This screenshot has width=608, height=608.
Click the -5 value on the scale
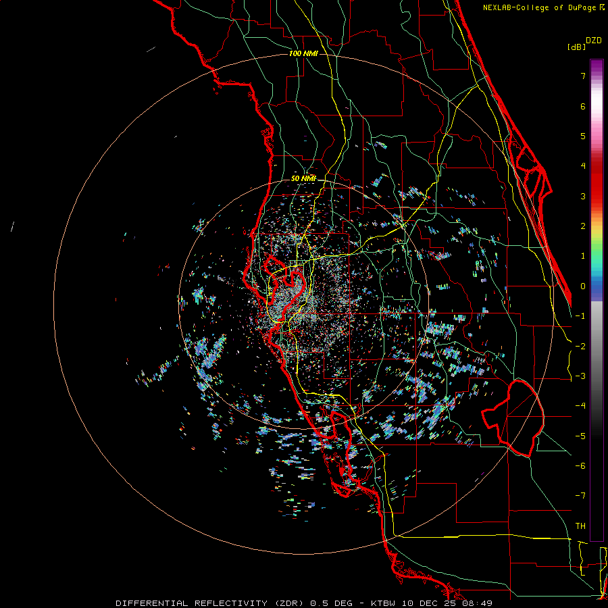click(x=580, y=436)
